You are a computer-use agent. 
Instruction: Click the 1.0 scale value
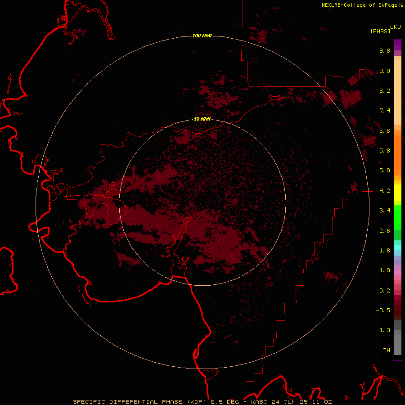[385, 270]
